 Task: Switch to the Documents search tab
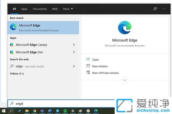[x=40, y=9]
